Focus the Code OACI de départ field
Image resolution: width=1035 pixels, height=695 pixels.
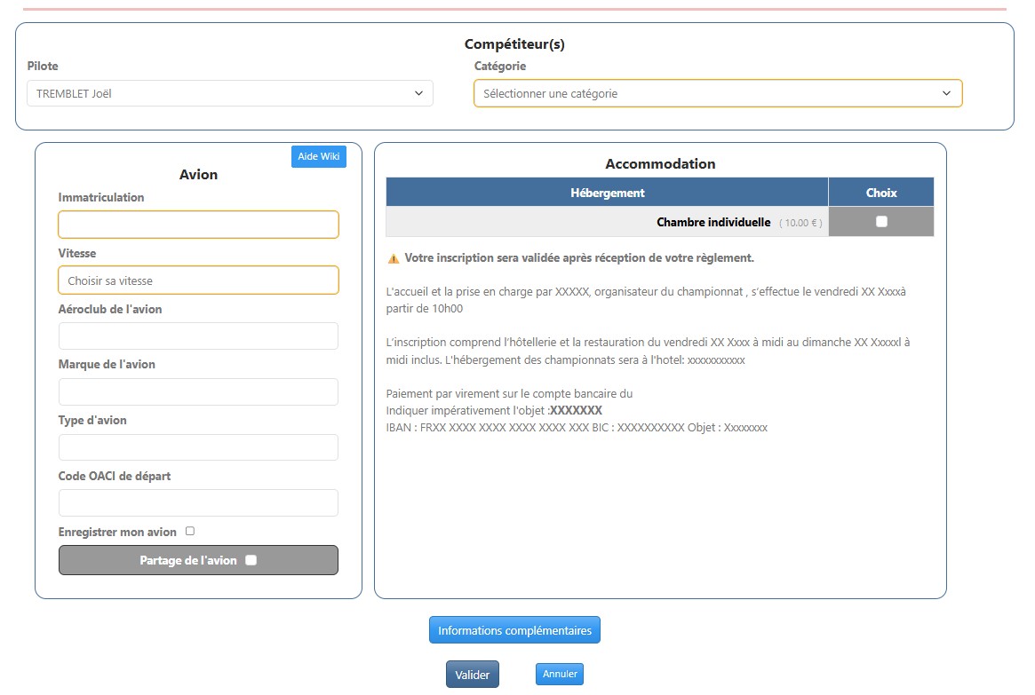click(x=198, y=503)
